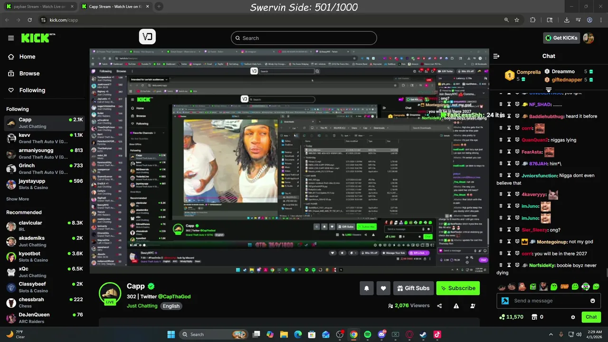
Task: Subscribe to Capp's channel
Action: tap(458, 288)
